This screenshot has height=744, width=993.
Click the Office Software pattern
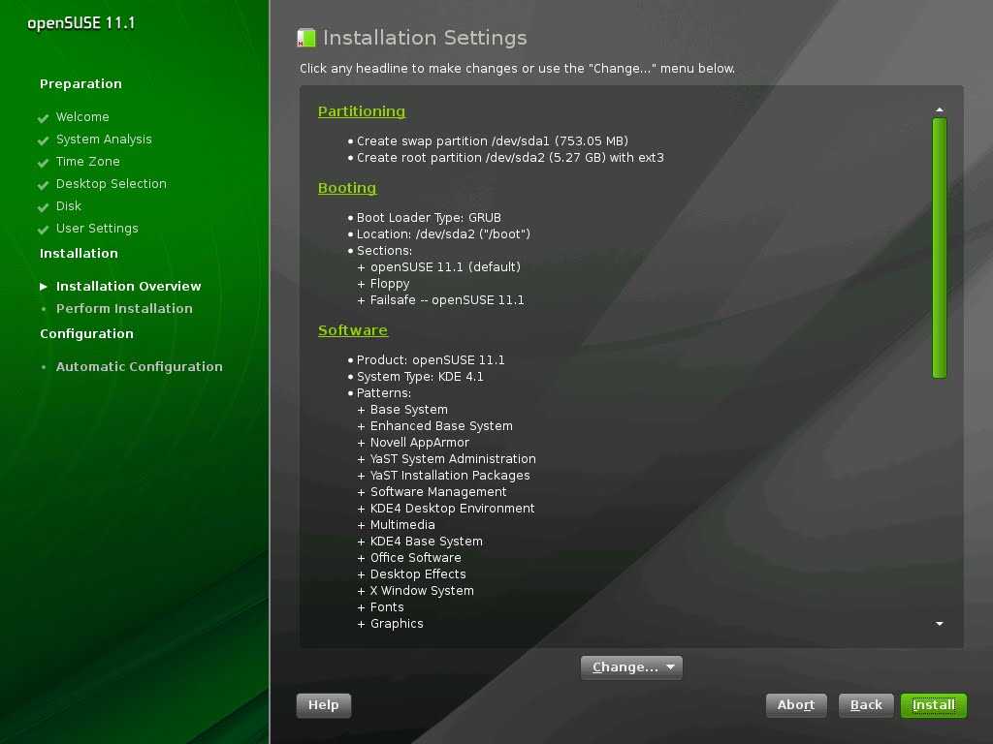pos(415,557)
